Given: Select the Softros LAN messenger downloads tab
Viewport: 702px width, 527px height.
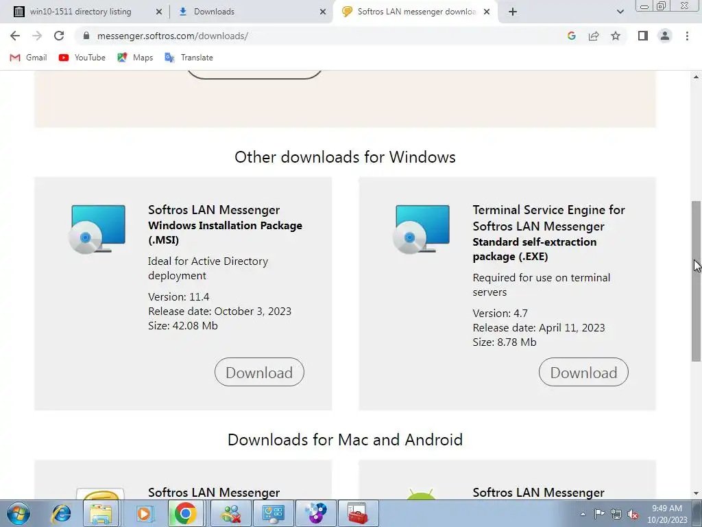Looking at the screenshot, I should coord(416,12).
